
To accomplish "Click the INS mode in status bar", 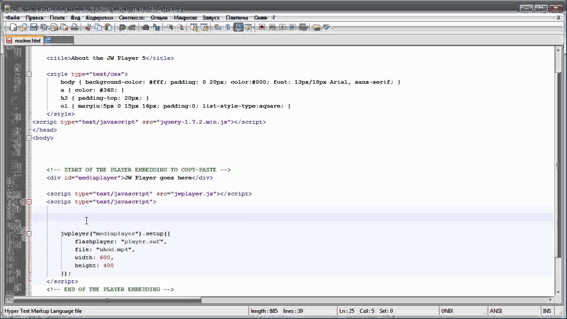I will coord(547,311).
